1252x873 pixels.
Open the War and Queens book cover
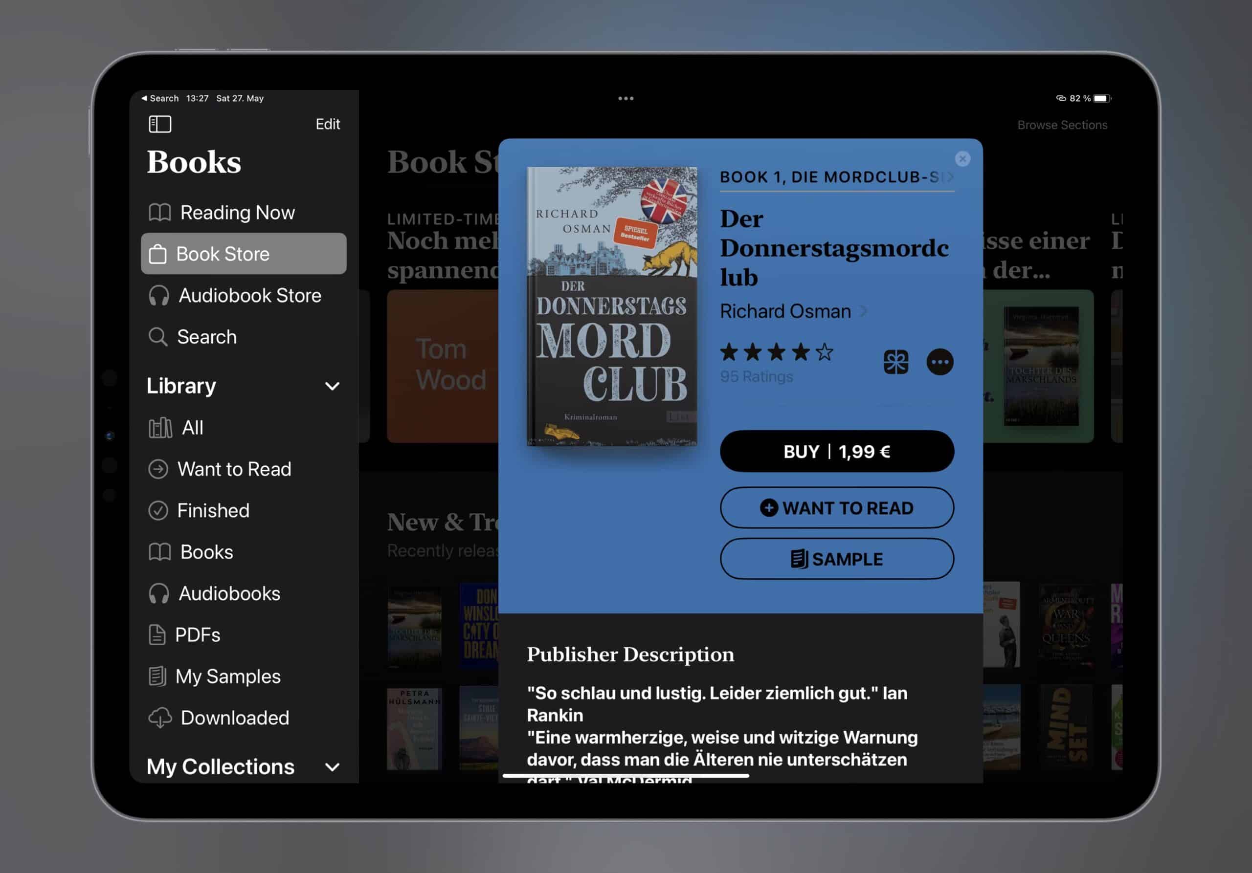1066,625
